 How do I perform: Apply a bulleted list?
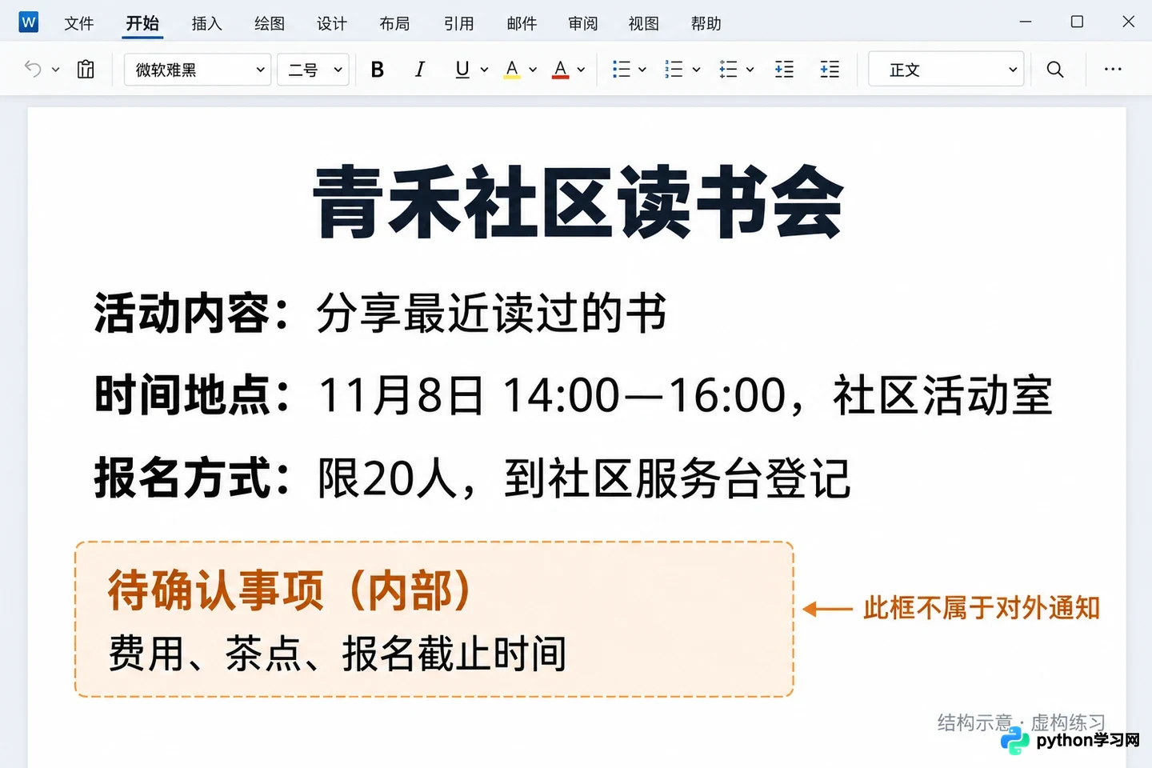pyautogui.click(x=622, y=70)
